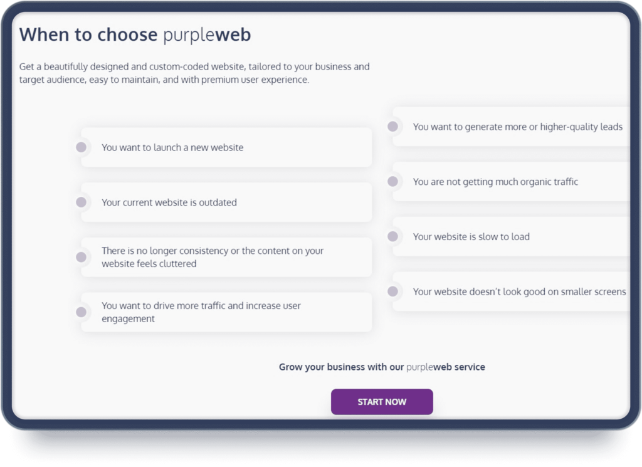Select 'no longer consistency' cluttered content card
This screenshot has height=467, width=642.
pos(226,257)
